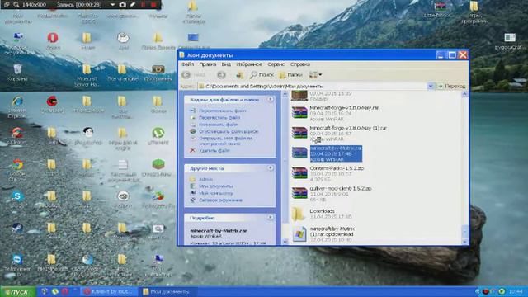Image resolution: width=528 pixels, height=297 pixels.
Task: Open the Skype desktop icon
Action: pos(17,196)
